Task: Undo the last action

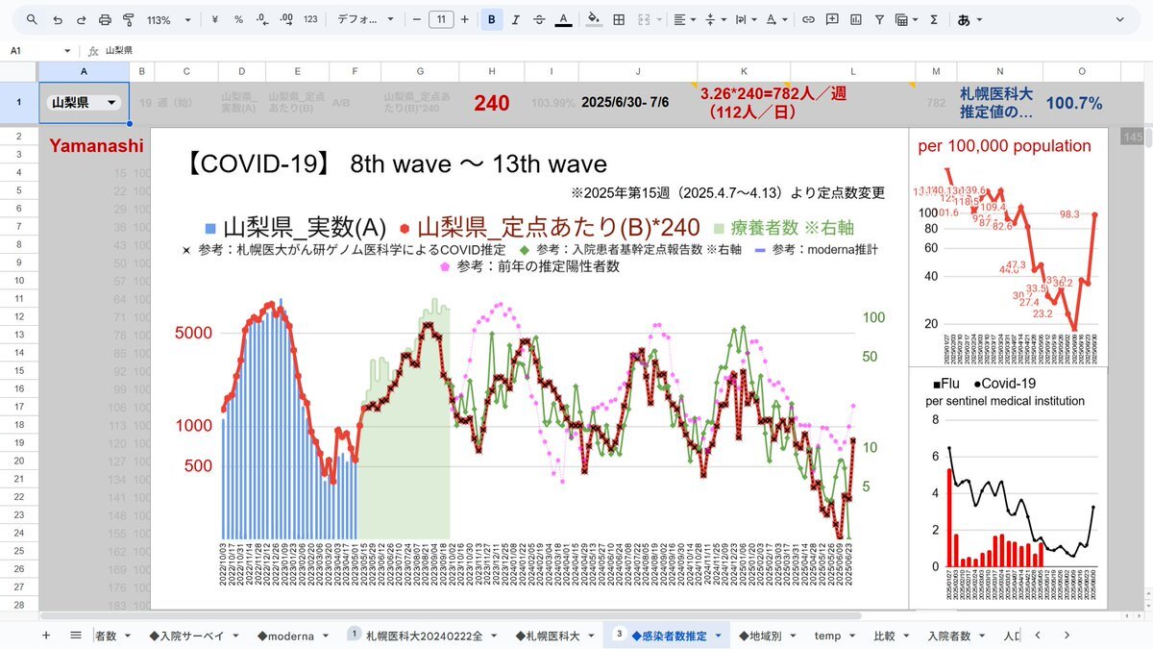Action: (58, 19)
